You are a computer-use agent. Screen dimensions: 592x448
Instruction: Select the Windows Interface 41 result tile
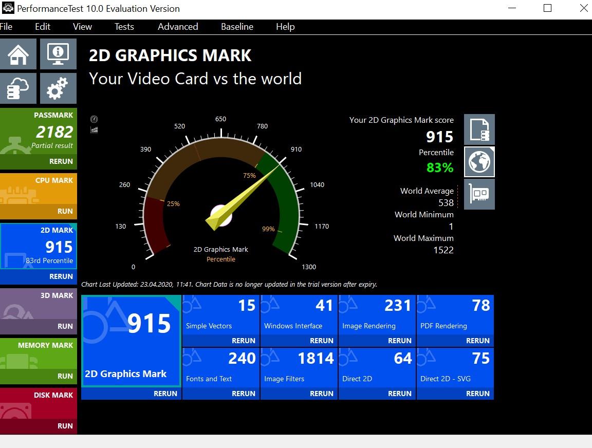[299, 315]
